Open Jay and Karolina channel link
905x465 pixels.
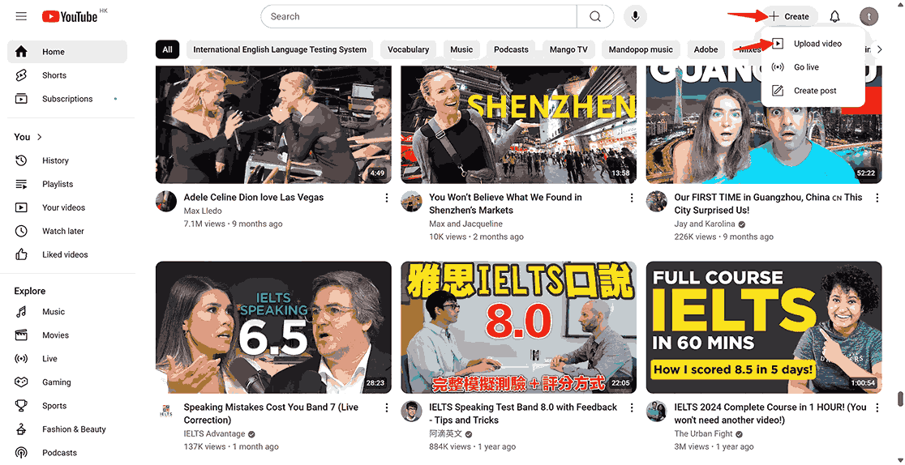[705, 224]
